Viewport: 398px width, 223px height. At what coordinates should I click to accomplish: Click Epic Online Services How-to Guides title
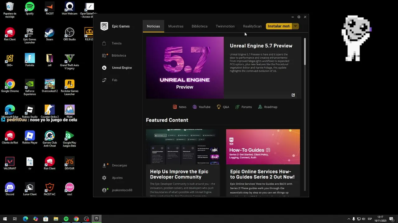262,174
